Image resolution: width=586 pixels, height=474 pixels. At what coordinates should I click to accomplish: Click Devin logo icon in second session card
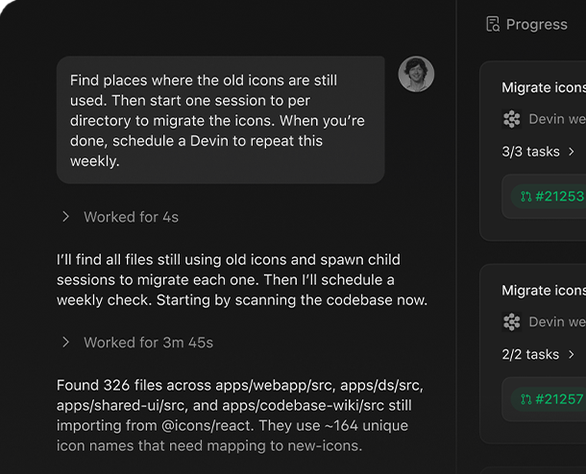click(x=511, y=321)
